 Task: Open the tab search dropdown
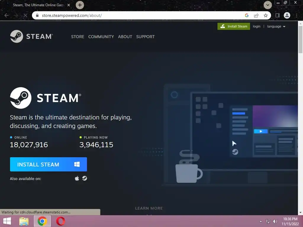click(x=267, y=5)
